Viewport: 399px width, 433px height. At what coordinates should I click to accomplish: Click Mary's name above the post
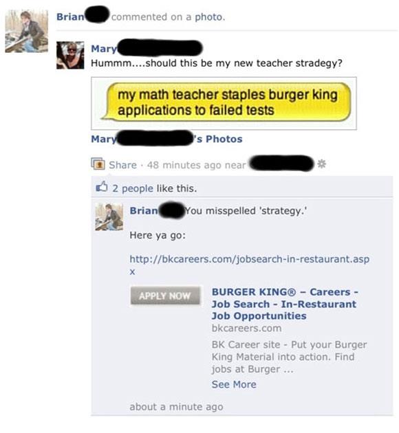pos(104,49)
